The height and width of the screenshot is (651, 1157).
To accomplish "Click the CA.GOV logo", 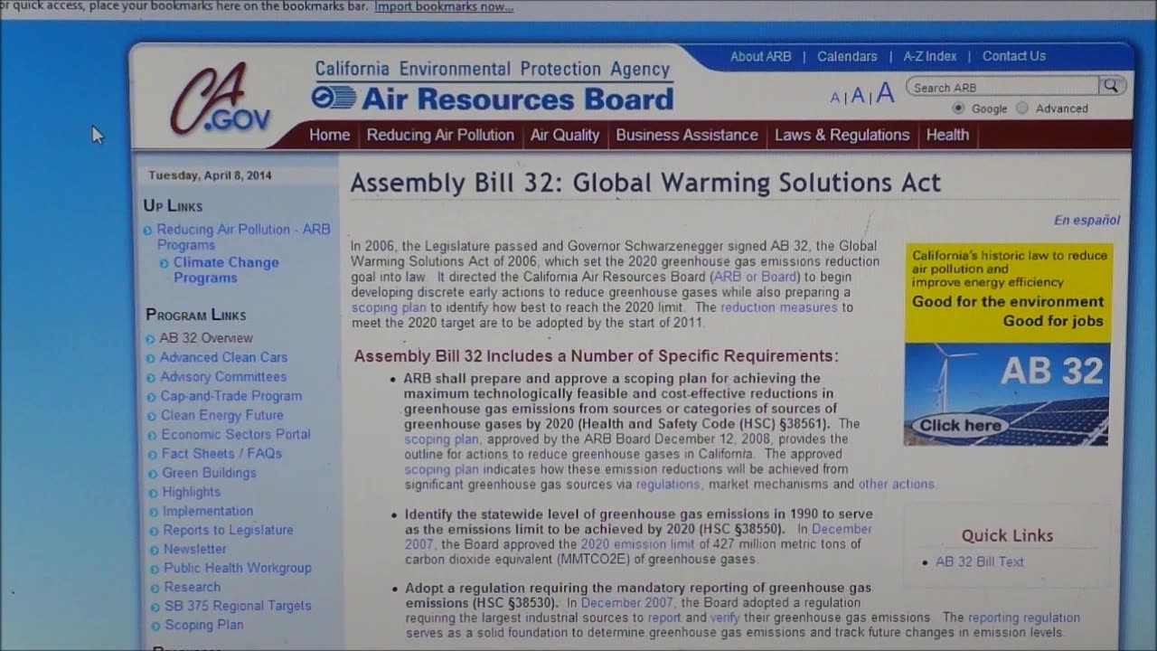I will tap(220, 100).
